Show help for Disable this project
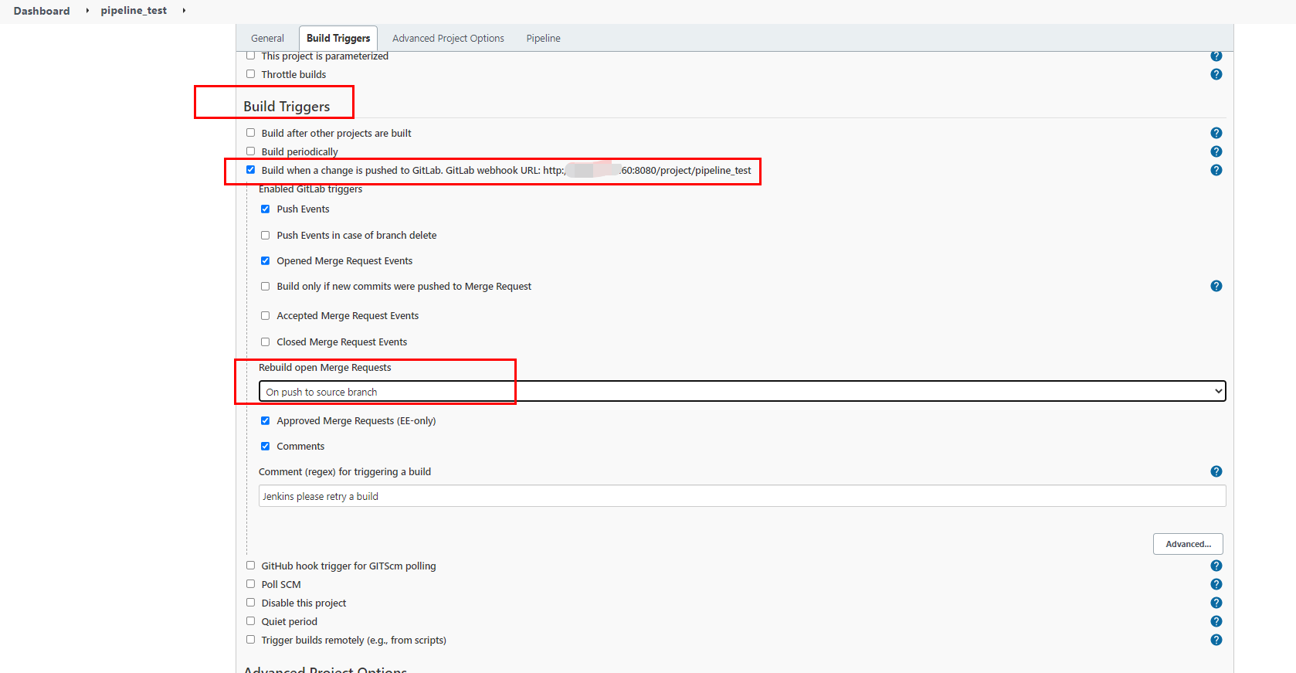Screen dimensions: 1296x673 (x=1216, y=603)
